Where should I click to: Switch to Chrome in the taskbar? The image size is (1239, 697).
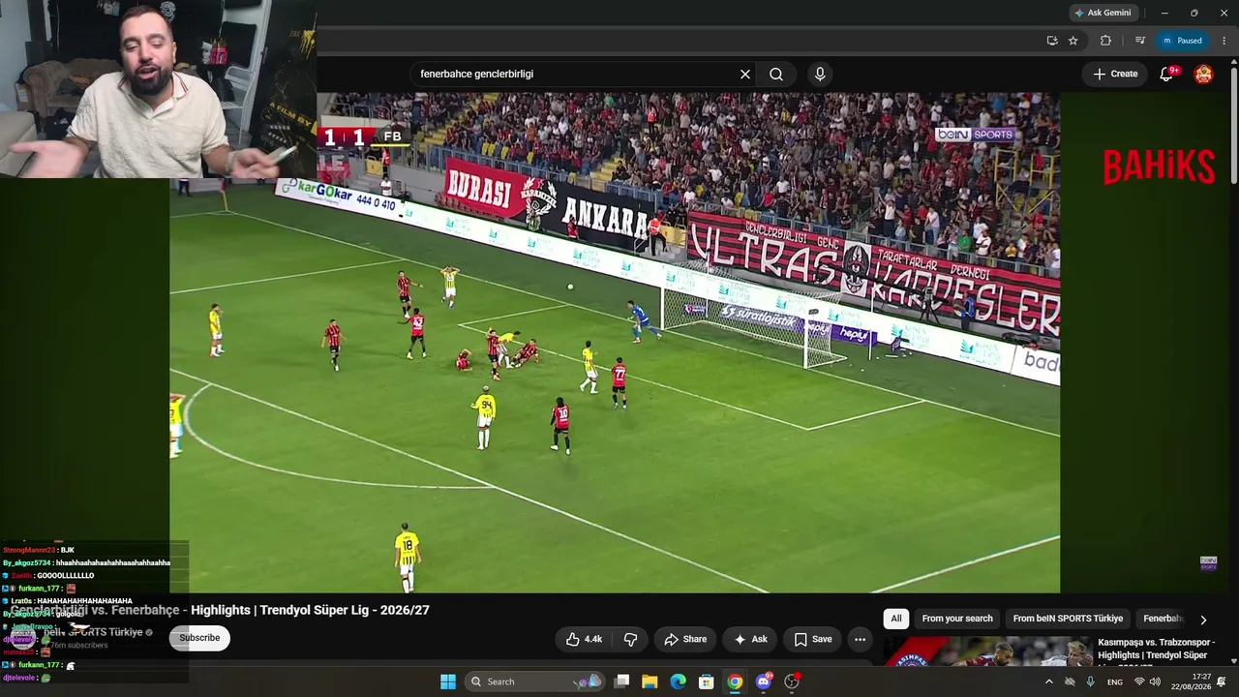pos(735,682)
